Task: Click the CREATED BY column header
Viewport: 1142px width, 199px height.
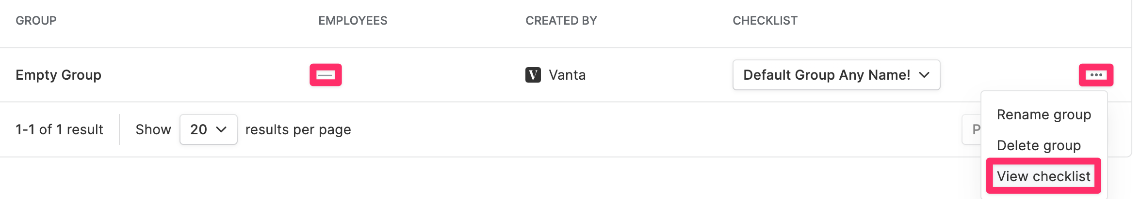Action: click(561, 20)
